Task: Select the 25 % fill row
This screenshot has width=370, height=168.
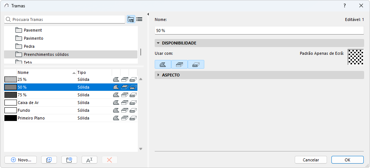Action: pos(71,79)
